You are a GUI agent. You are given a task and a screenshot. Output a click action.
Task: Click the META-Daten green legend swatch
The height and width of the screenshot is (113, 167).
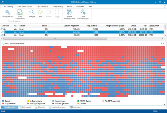pos(78,101)
